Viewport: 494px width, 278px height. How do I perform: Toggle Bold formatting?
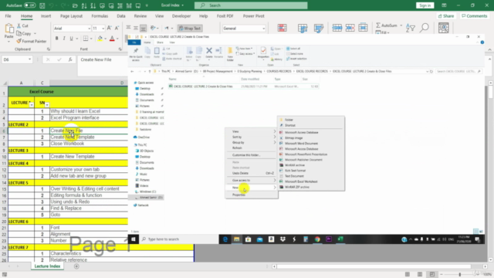(x=56, y=39)
